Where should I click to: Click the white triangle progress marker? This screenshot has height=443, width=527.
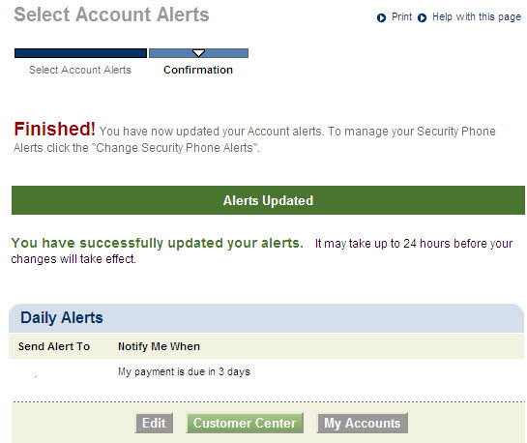(198, 53)
